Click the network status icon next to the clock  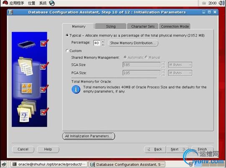204,3
